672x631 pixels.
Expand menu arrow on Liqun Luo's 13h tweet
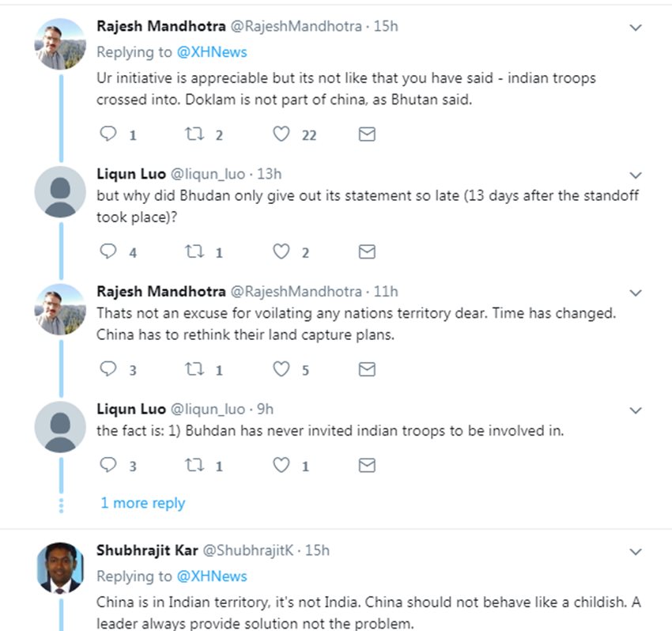[636, 175]
